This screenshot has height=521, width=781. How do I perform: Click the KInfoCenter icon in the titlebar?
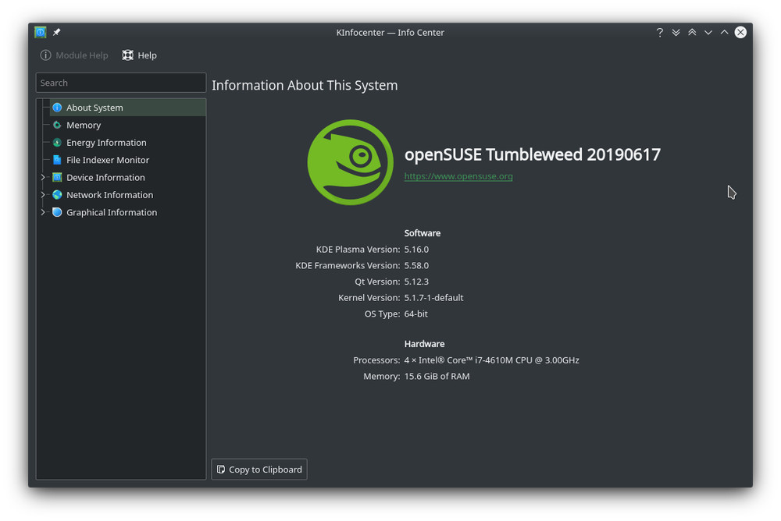[40, 32]
